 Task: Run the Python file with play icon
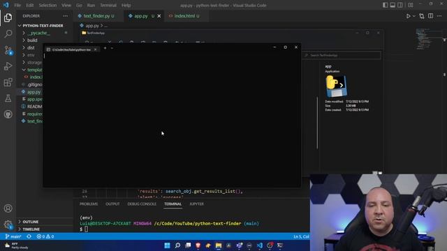[408, 16]
